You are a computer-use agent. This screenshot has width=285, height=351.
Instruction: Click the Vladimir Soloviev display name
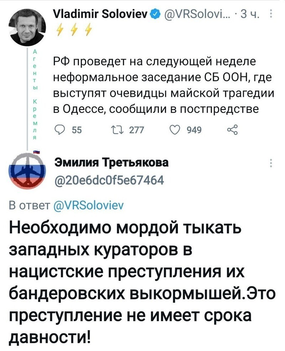point(102,15)
